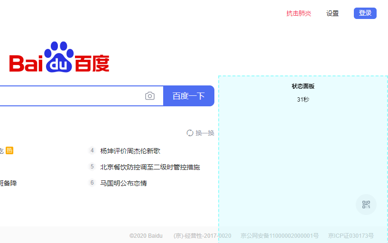Click ©2020 Baidu footer text
The height and width of the screenshot is (243, 388).
pyautogui.click(x=146, y=236)
